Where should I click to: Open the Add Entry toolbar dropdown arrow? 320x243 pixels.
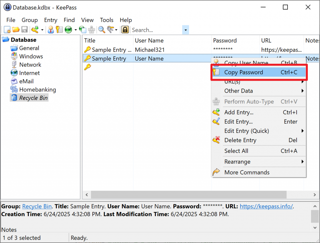click(42, 30)
